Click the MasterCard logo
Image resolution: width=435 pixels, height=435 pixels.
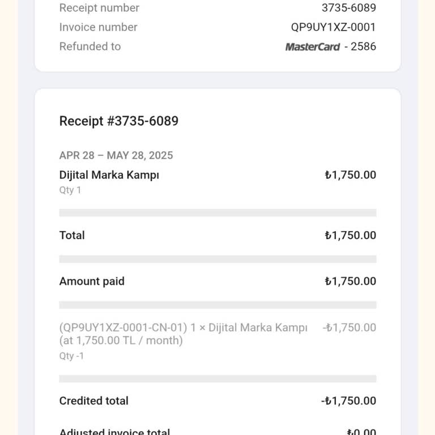pyautogui.click(x=312, y=47)
